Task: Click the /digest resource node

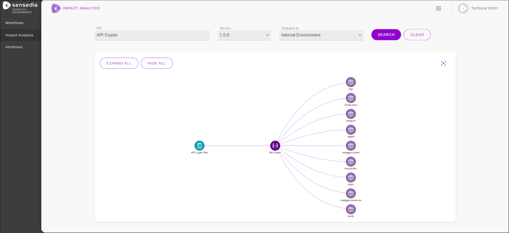Action: [351, 130]
